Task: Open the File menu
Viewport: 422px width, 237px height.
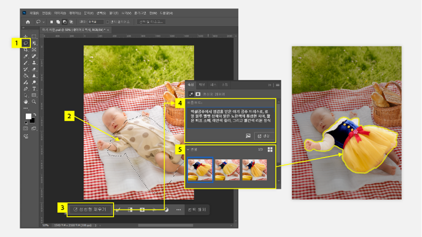Action: tap(34, 13)
